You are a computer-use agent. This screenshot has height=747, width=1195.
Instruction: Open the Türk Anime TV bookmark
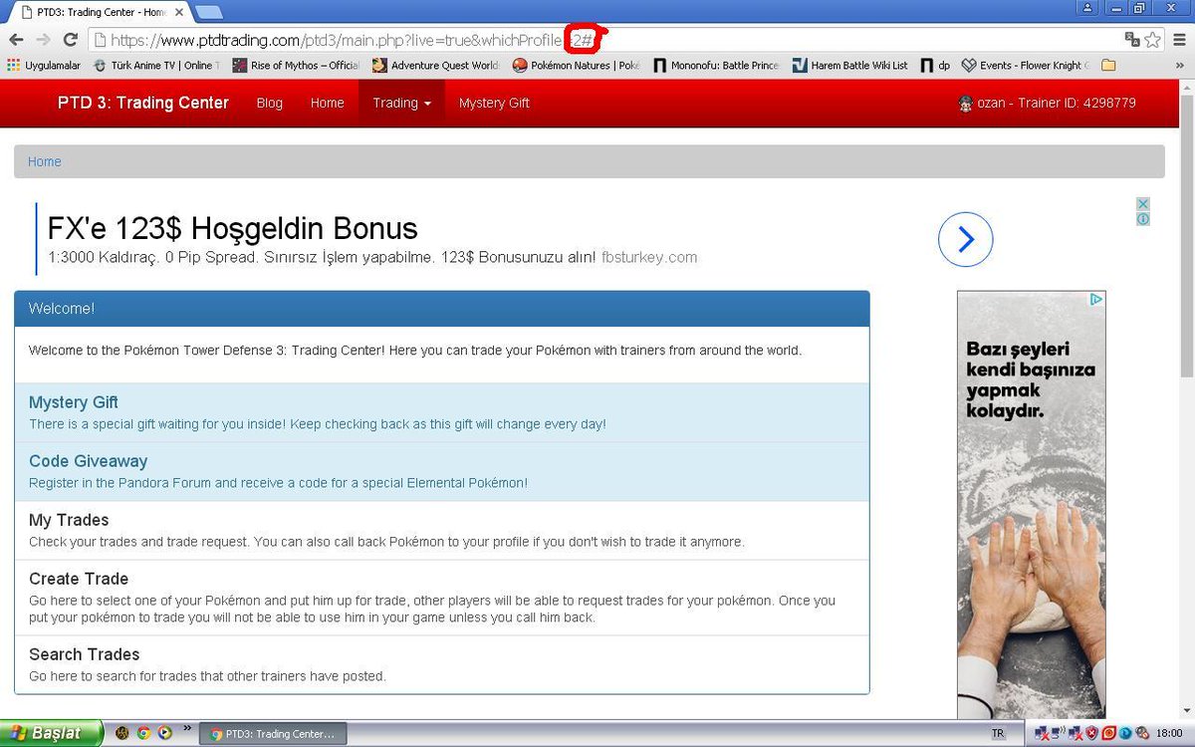[x=155, y=65]
